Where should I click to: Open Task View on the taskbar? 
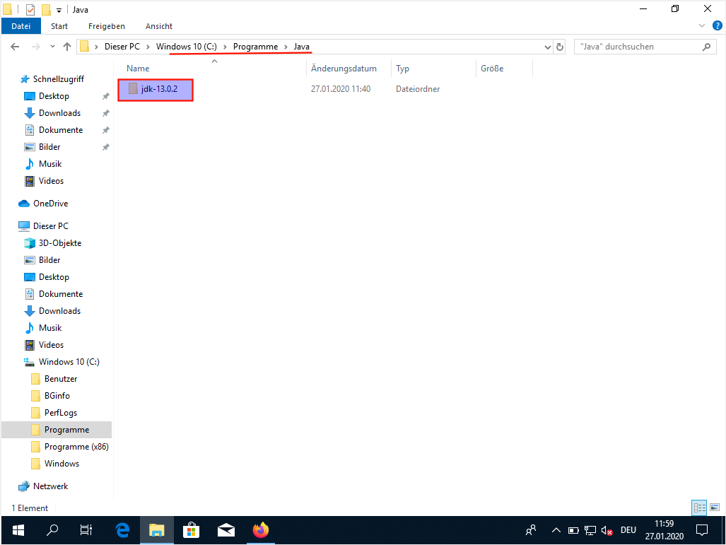pos(86,530)
